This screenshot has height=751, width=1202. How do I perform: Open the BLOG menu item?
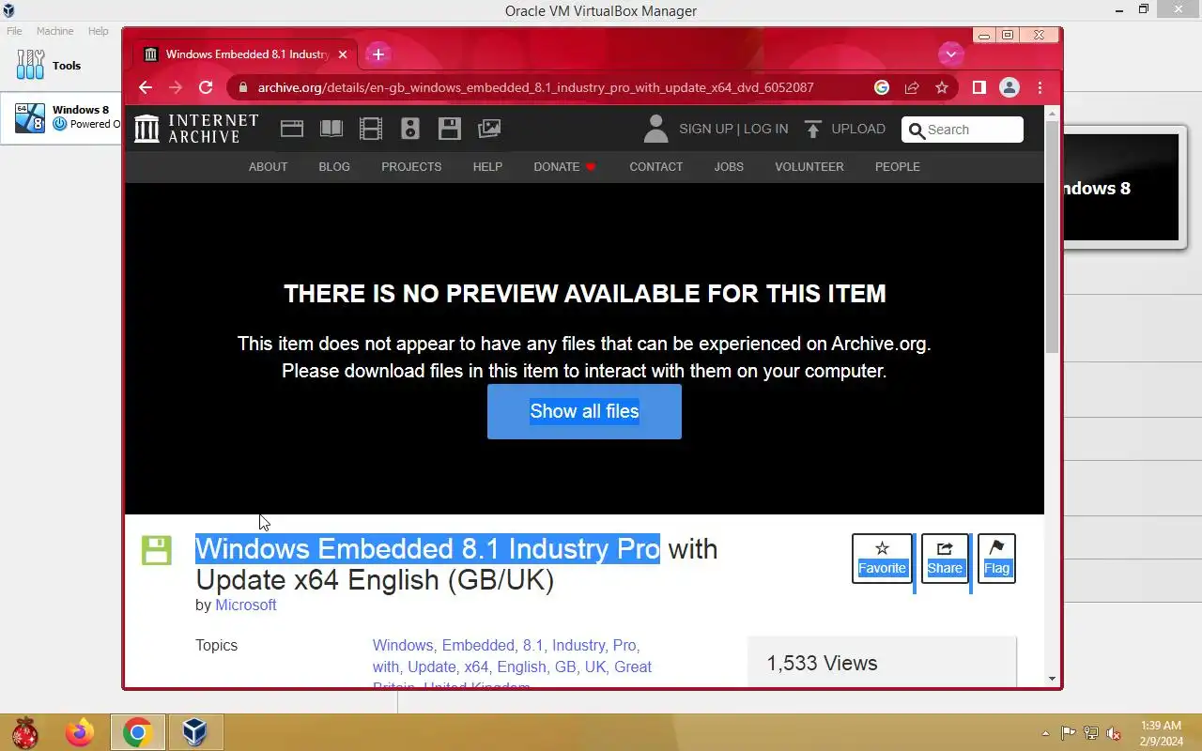(x=334, y=166)
